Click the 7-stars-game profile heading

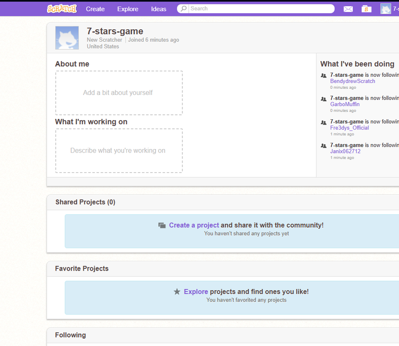pos(115,31)
